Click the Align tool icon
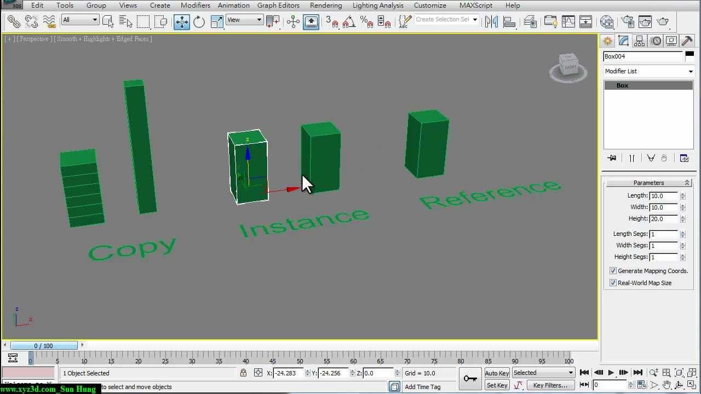This screenshot has width=701, height=394. [x=509, y=22]
